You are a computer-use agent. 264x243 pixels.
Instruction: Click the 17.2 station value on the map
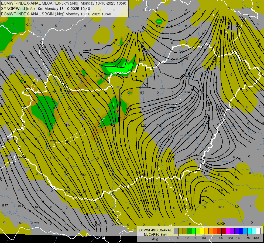click(x=158, y=126)
